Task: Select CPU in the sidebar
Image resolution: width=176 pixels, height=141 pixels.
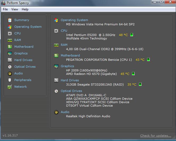Action: (x=18, y=33)
